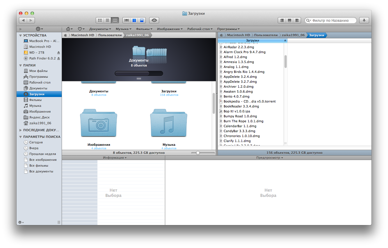Eject the WD – 2TB drive
The width and height of the screenshot is (388, 248).
coord(58,53)
